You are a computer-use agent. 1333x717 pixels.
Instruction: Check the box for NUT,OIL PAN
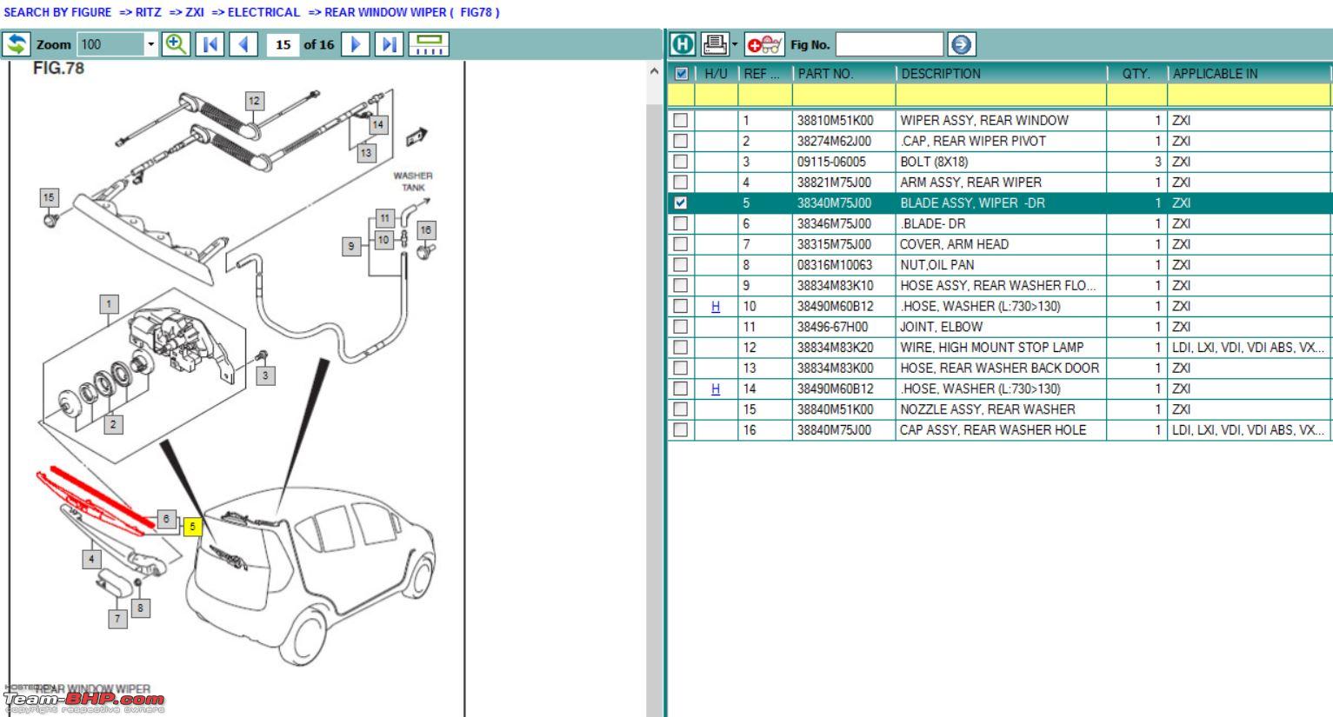coord(681,265)
